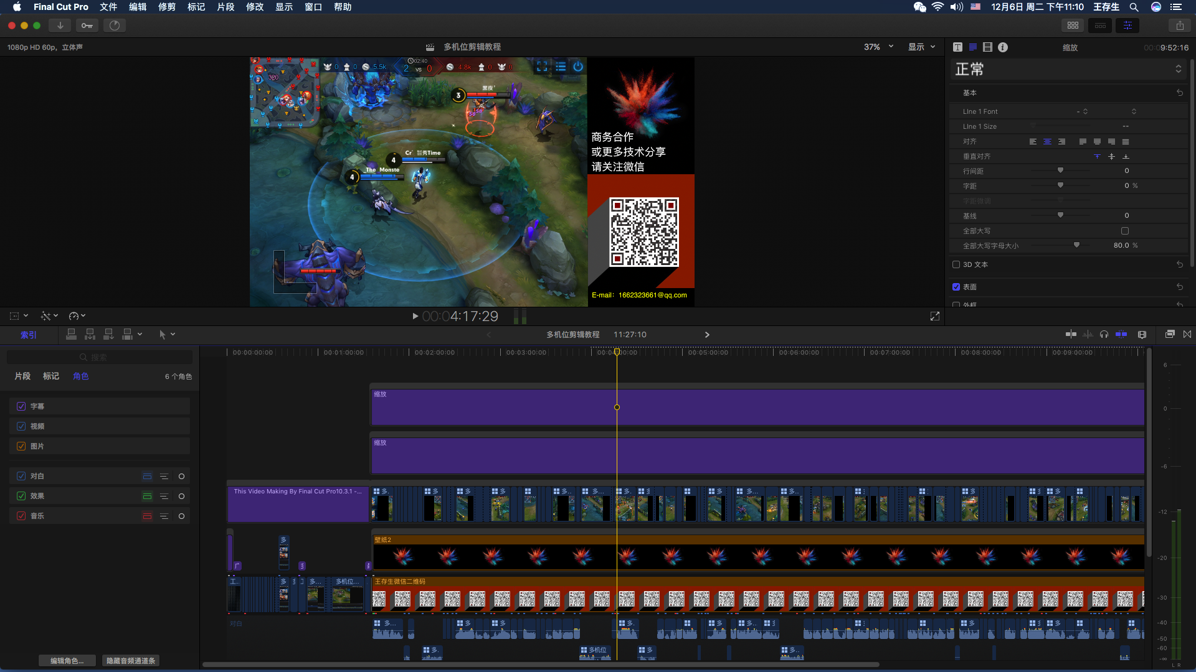Viewport: 1196px width, 672px height.
Task: Click the index 搜索 search field
Action: pyautogui.click(x=100, y=357)
